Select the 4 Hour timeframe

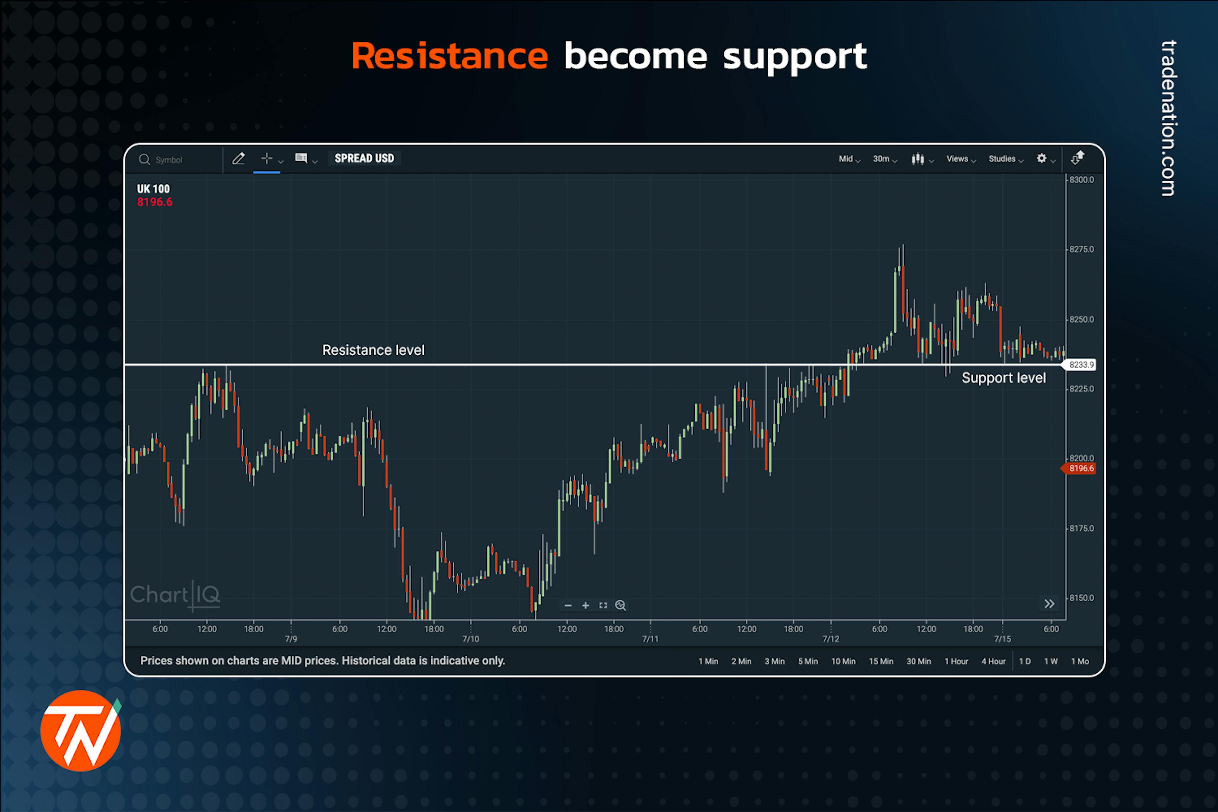[993, 661]
